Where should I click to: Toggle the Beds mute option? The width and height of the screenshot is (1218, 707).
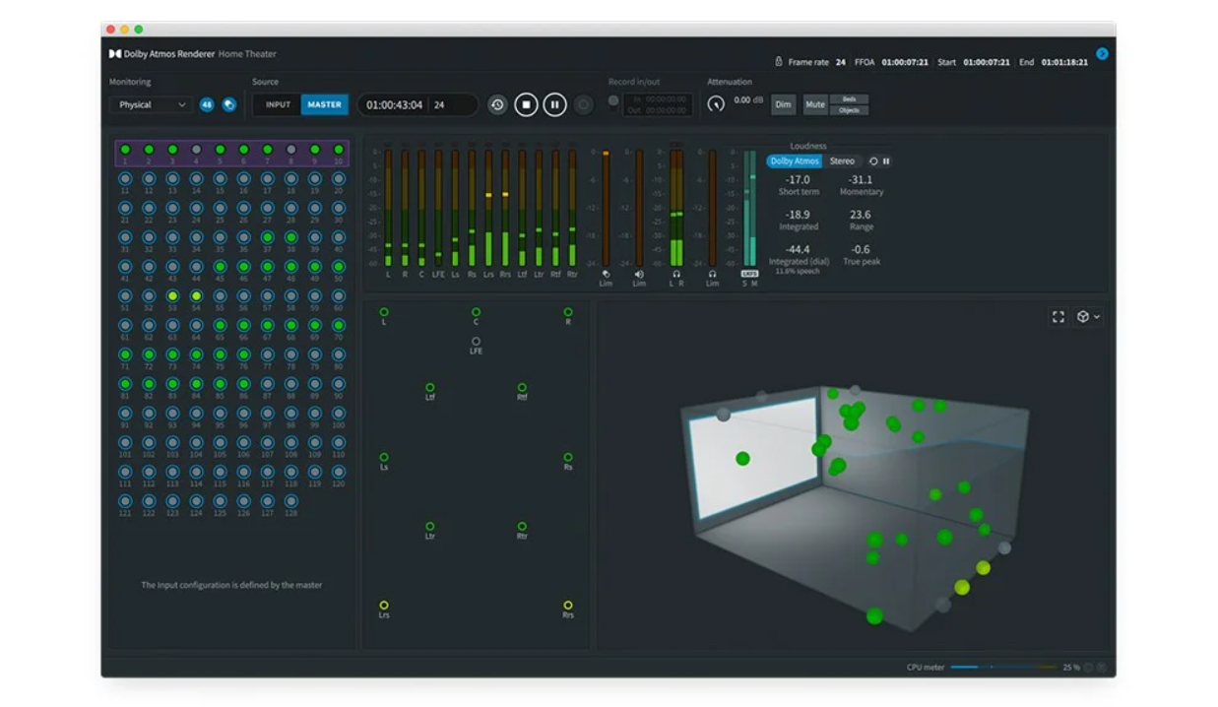[849, 99]
